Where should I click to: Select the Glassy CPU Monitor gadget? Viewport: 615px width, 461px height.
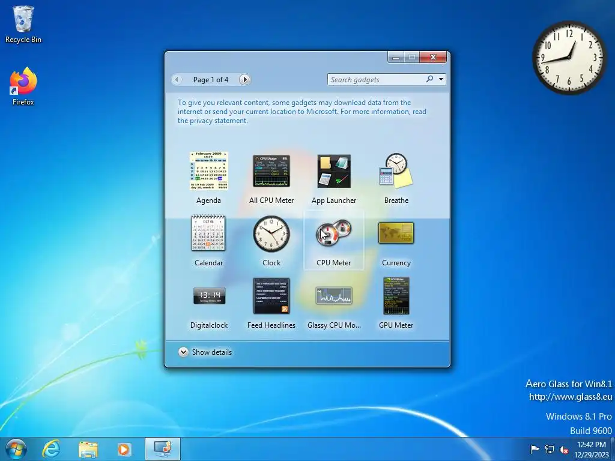(334, 296)
